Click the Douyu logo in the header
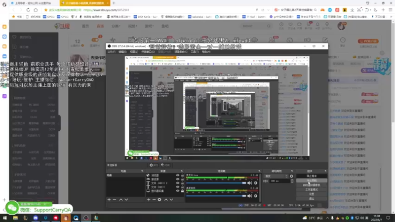 [x=62, y=26]
